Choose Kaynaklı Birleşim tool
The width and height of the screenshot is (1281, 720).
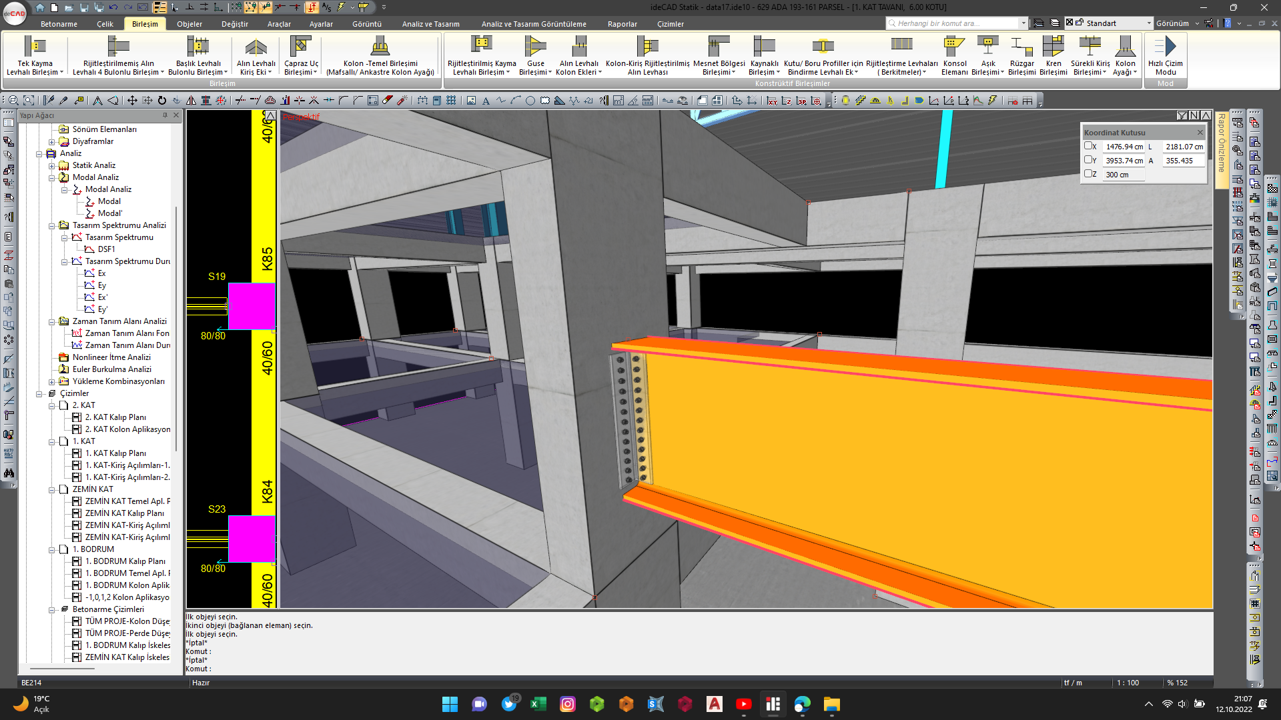tap(764, 56)
